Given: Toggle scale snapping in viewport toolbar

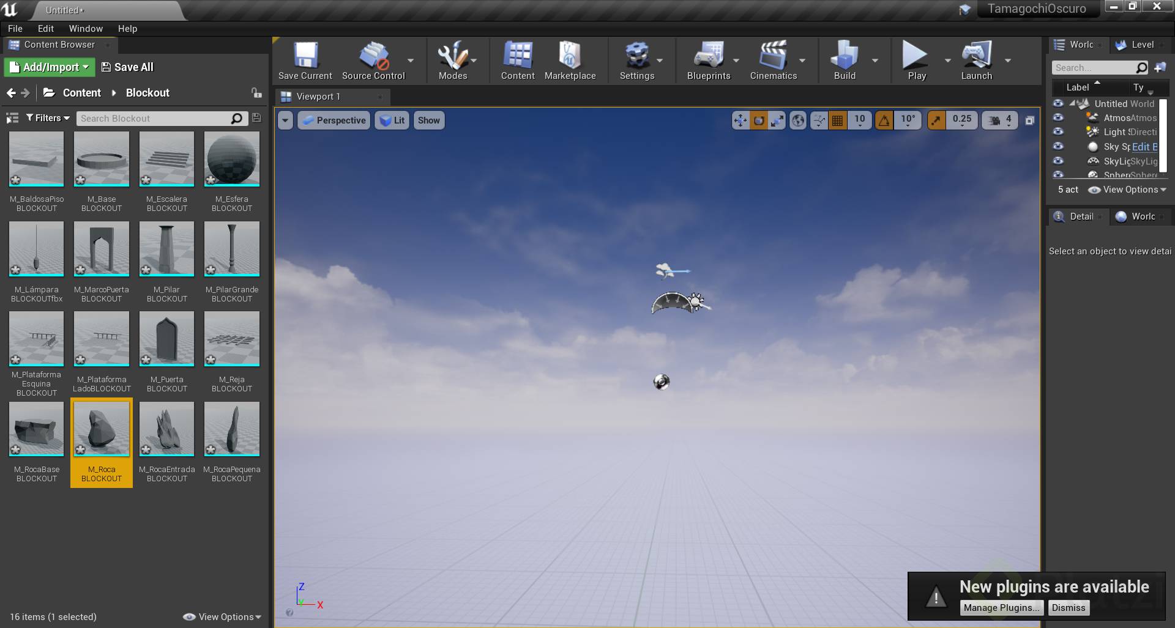Looking at the screenshot, I should point(936,120).
